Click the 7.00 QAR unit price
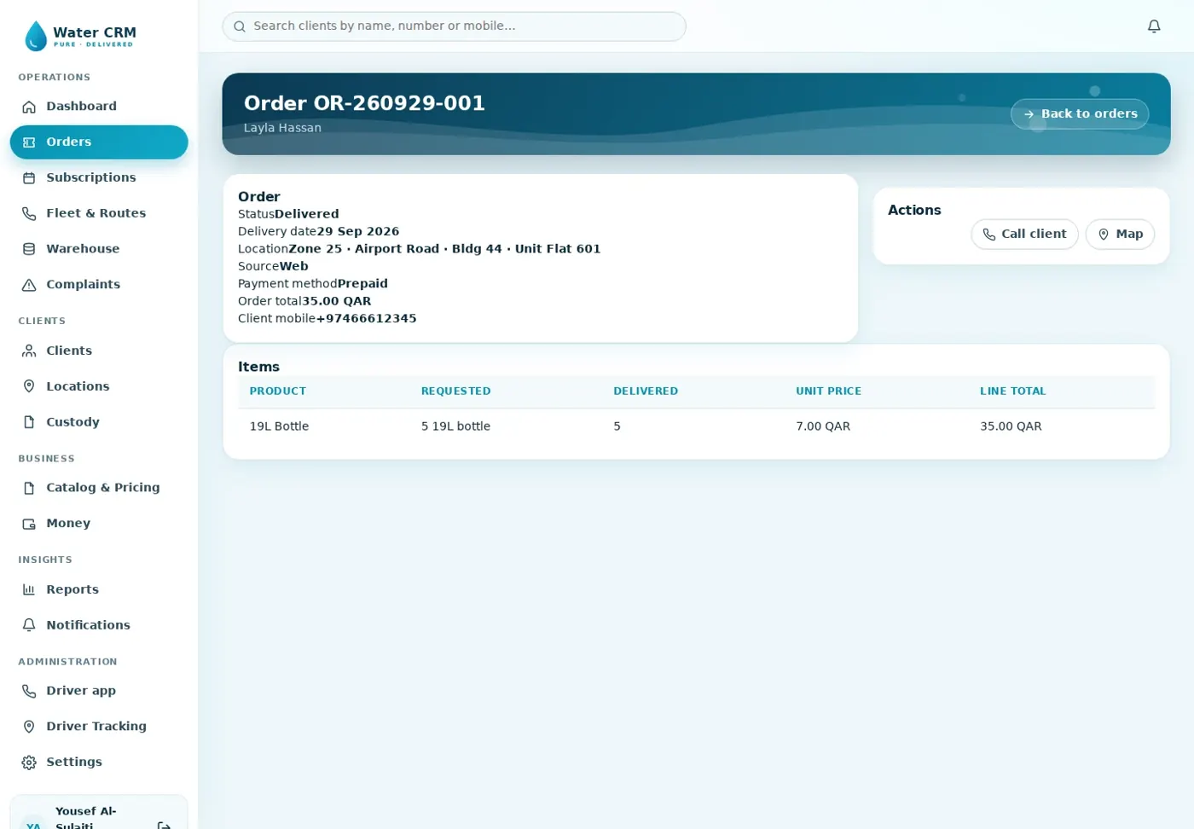 point(823,426)
